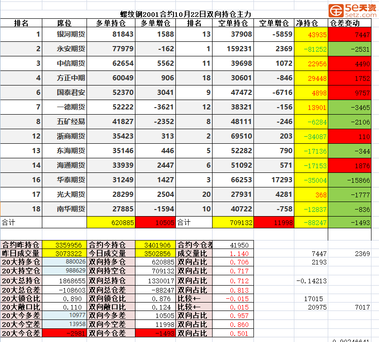Click the 浙商期货 seat cell

point(64,136)
